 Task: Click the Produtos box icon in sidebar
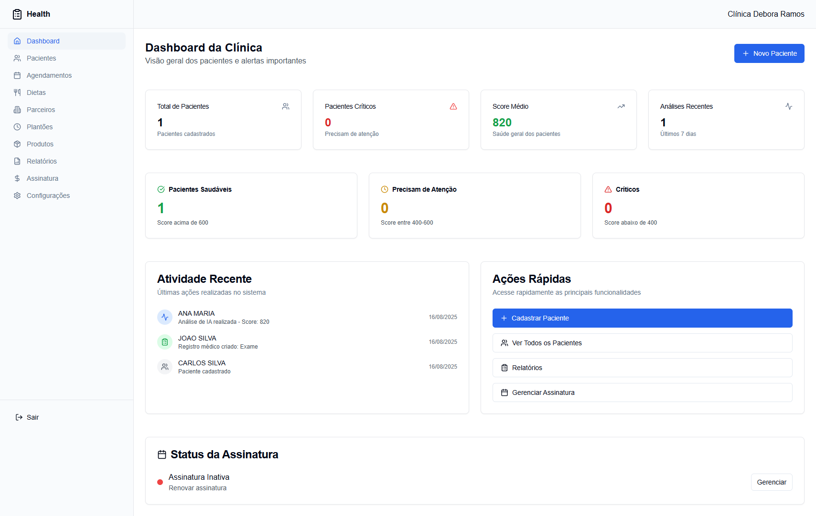tap(17, 144)
